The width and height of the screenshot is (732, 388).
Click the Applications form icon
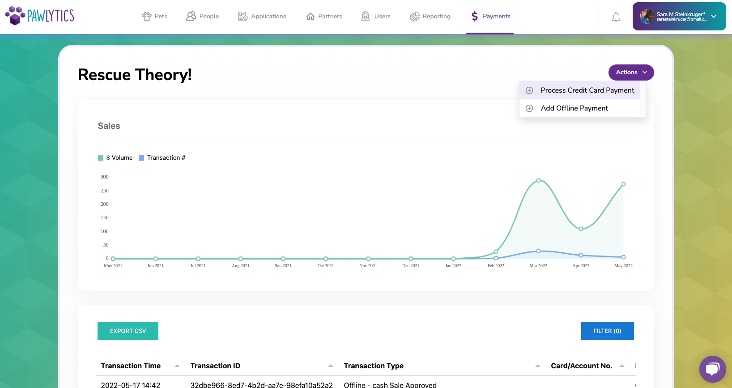[243, 17]
